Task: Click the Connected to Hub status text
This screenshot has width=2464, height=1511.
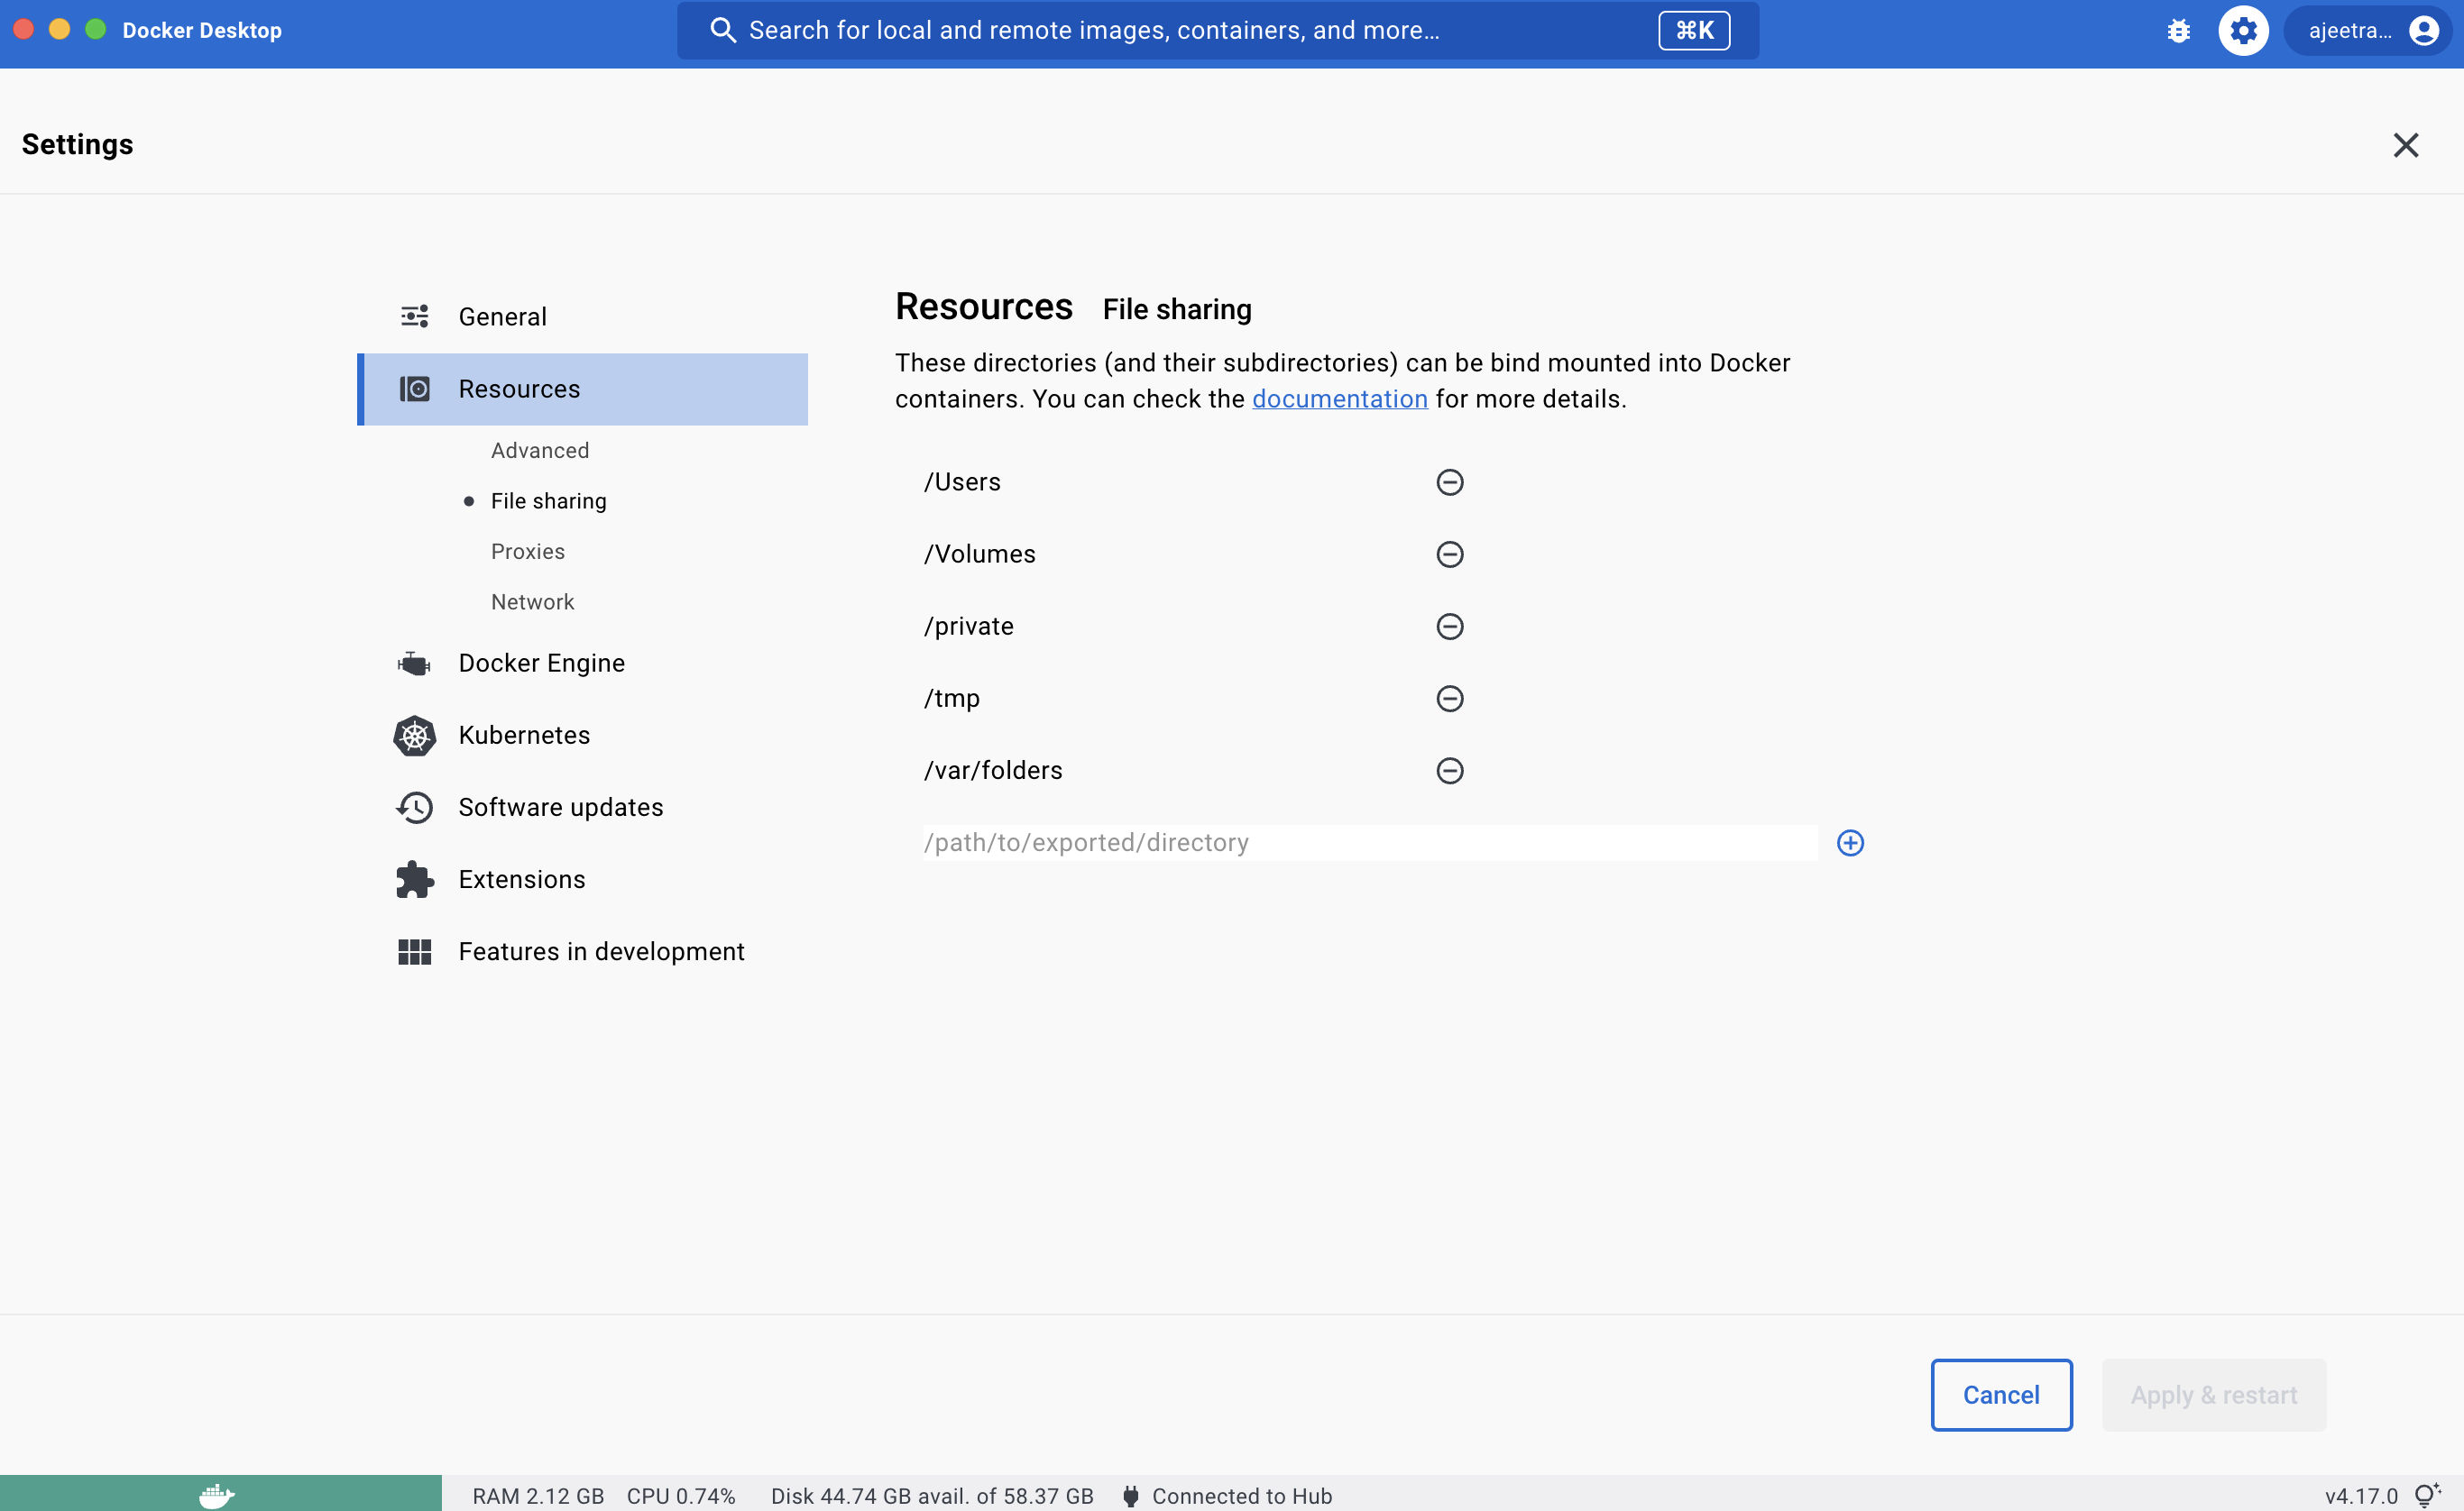Action: 1242,1496
